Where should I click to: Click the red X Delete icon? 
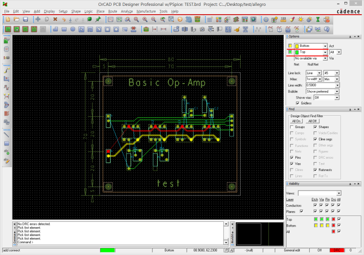pos(55,20)
